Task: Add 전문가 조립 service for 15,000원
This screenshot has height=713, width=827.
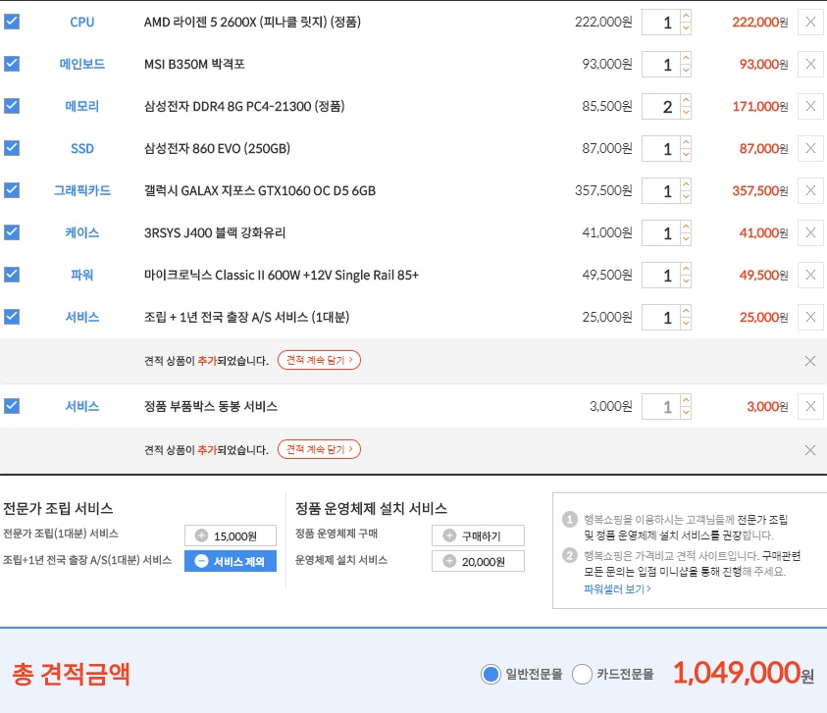Action: pyautogui.click(x=230, y=535)
